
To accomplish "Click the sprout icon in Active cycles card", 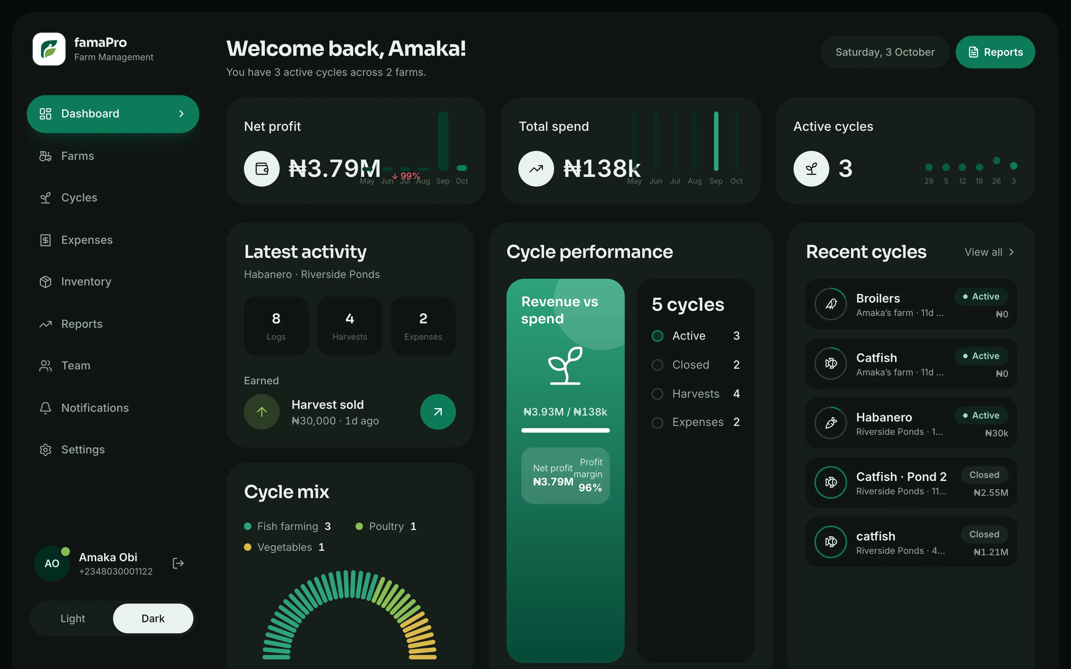I will point(811,169).
